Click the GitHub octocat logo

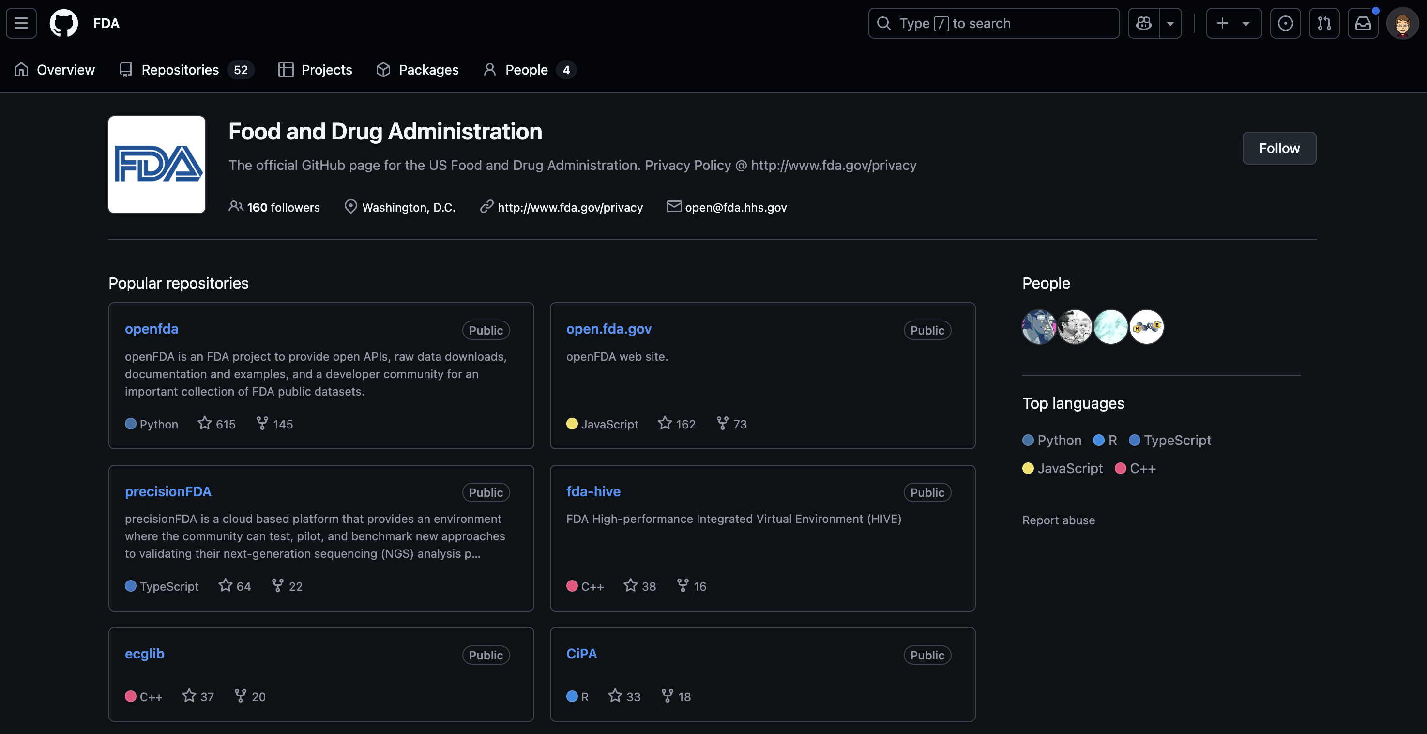[x=64, y=23]
